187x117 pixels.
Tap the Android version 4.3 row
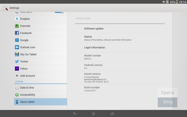[x=120, y=66]
